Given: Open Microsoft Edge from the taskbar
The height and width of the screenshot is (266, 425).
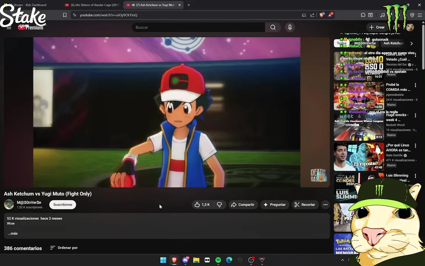Looking at the screenshot, I should tap(229, 260).
